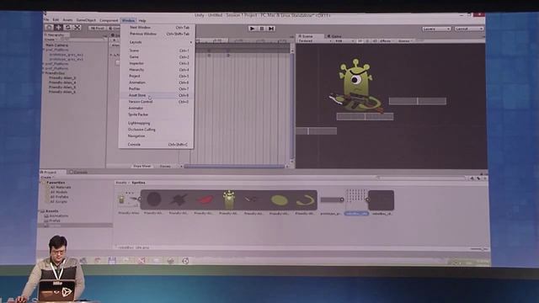Viewport: 539px width, 303px height.
Task: Choose Hierarchy from the Window menu
Action: click(157, 70)
